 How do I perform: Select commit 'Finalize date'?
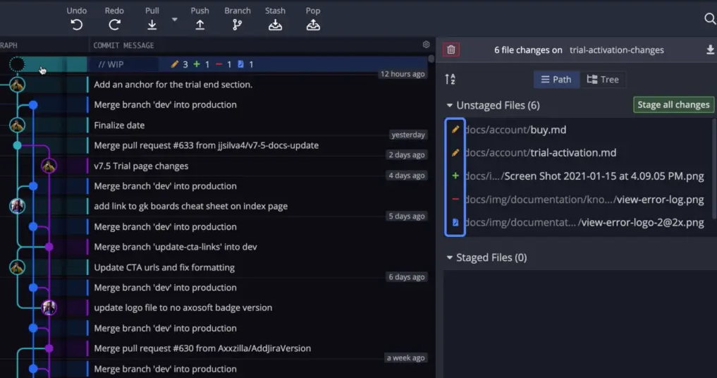119,126
